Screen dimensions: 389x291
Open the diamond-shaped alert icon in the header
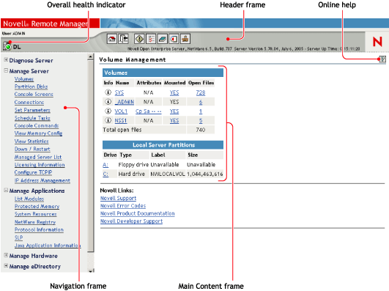coord(139,39)
